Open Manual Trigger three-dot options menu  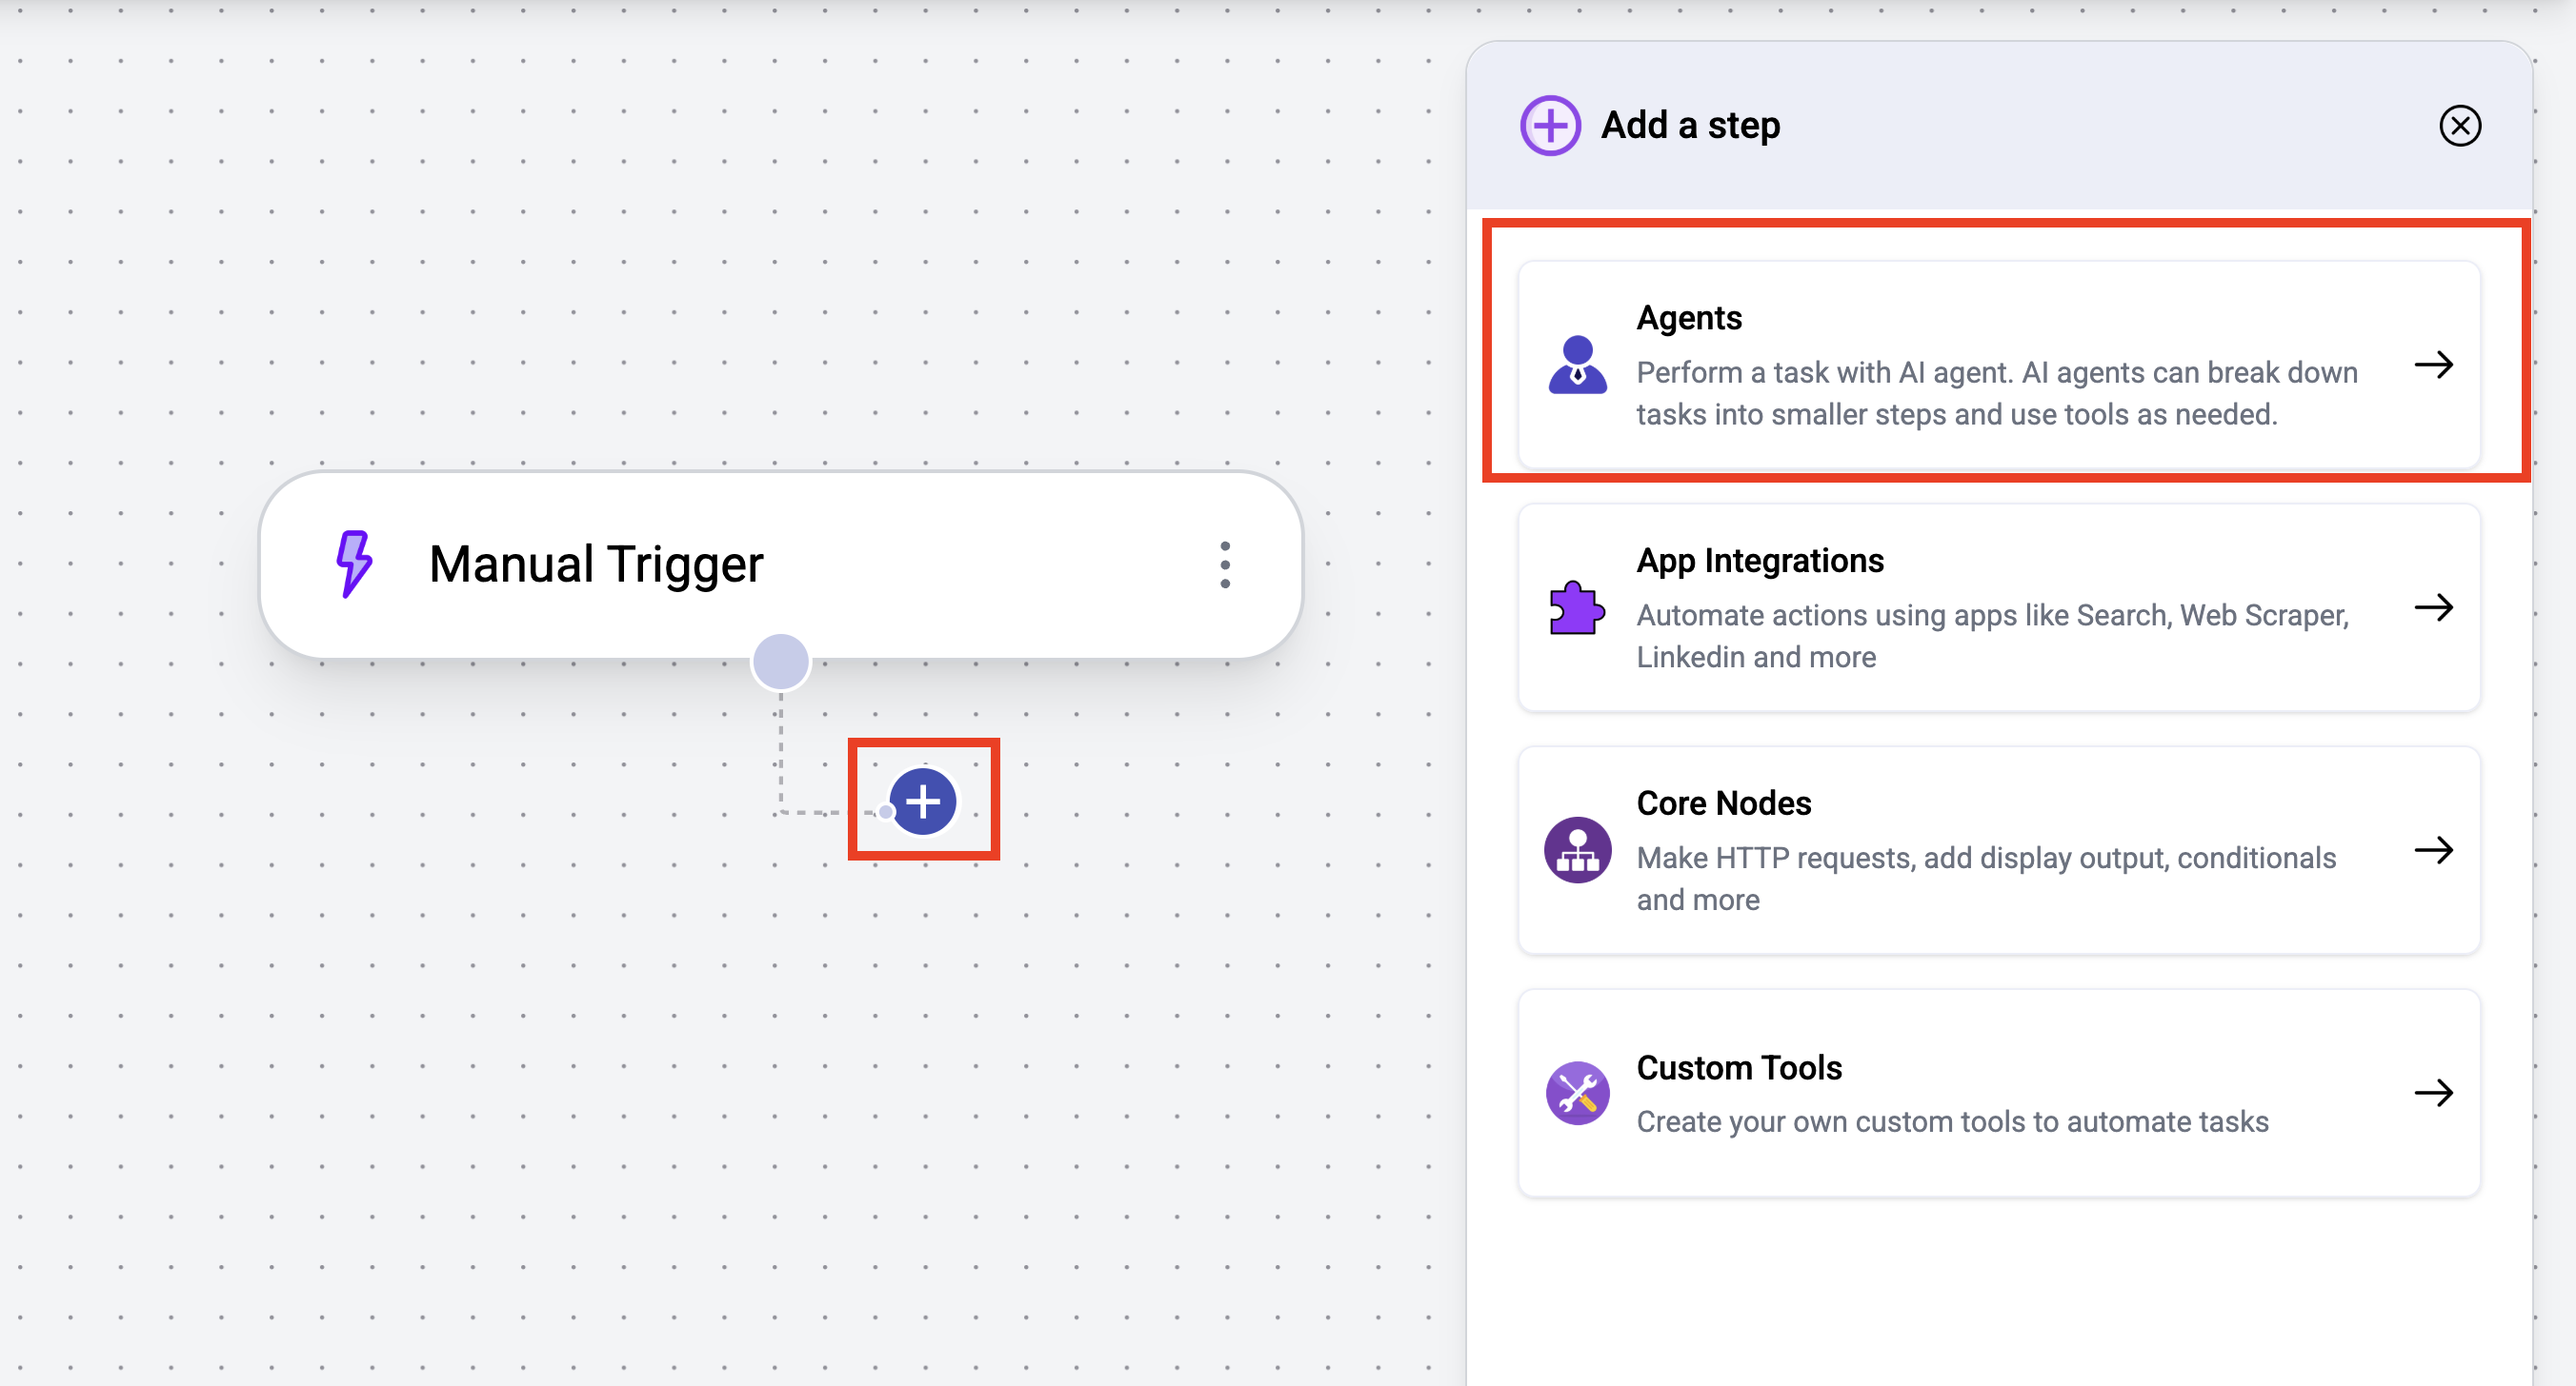pos(1224,565)
